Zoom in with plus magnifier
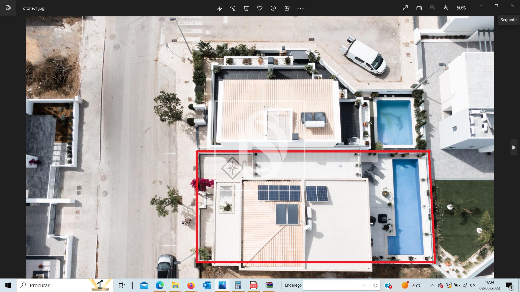This screenshot has width=520, height=292. 446,8
